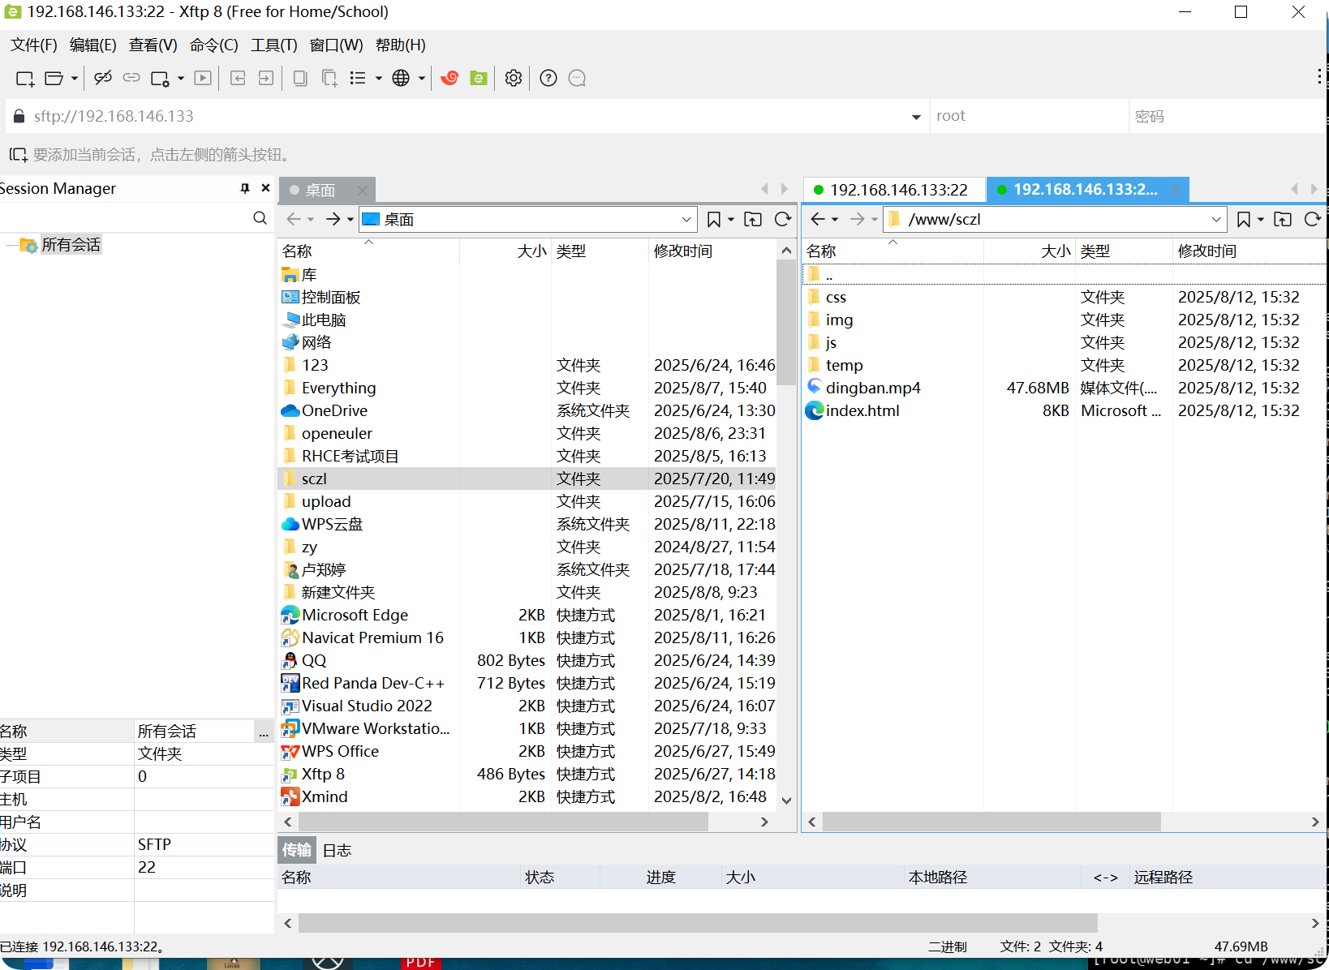
Task: Sort local files by 修改时间 column header
Action: (x=711, y=251)
